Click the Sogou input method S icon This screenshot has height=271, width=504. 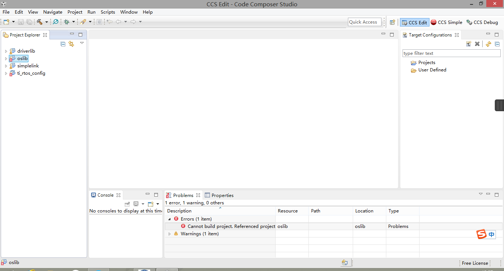pos(481,234)
